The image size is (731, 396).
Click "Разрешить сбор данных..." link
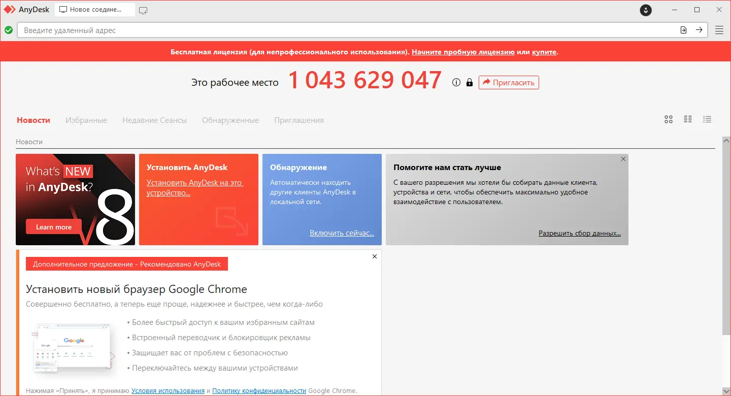(x=580, y=233)
